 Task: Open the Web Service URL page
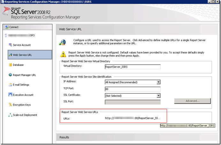(x=22, y=55)
